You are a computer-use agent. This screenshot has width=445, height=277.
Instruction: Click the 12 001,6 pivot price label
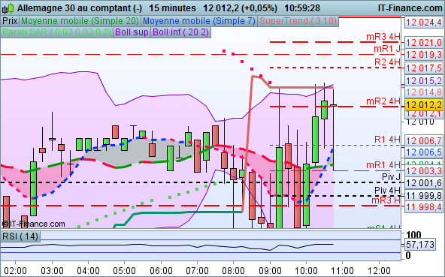[x=424, y=183]
